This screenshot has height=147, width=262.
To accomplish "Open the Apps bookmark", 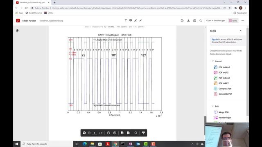I will pyautogui.click(x=19, y=13).
